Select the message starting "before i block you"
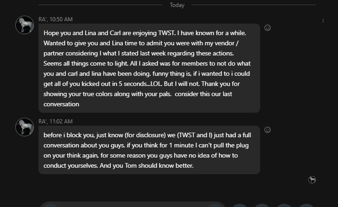Image resolution: width=338 pixels, height=207 pixels. (149, 150)
